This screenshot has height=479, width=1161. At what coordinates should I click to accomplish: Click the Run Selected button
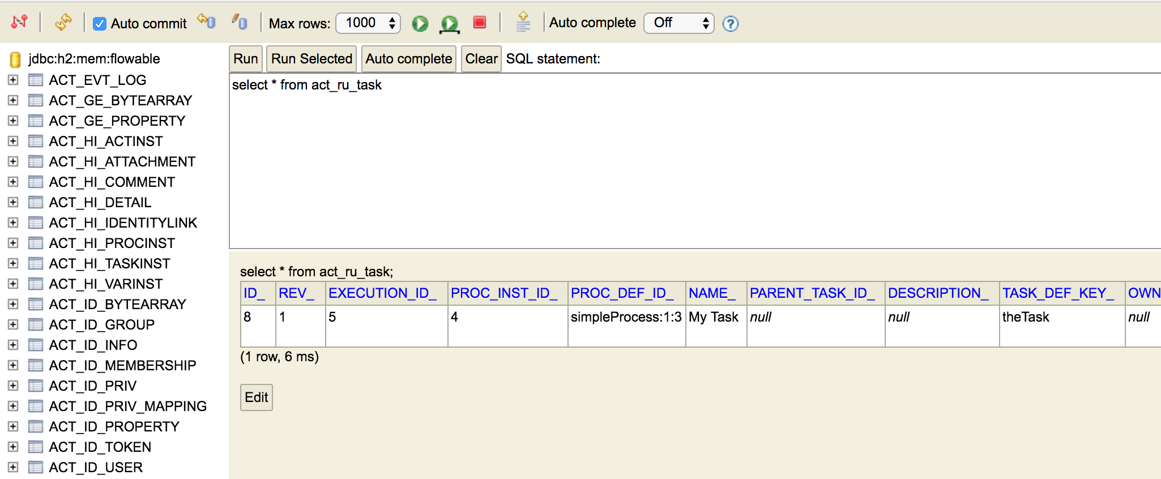pyautogui.click(x=311, y=59)
